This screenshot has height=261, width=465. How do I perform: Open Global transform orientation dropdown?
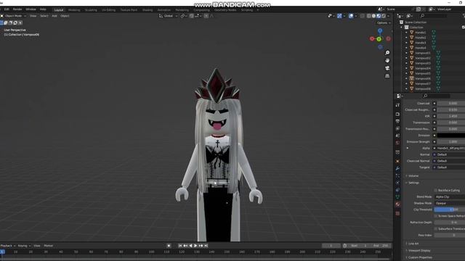coord(168,16)
